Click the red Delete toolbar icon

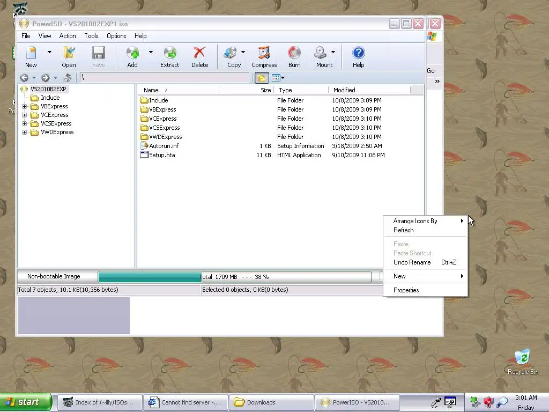click(199, 53)
